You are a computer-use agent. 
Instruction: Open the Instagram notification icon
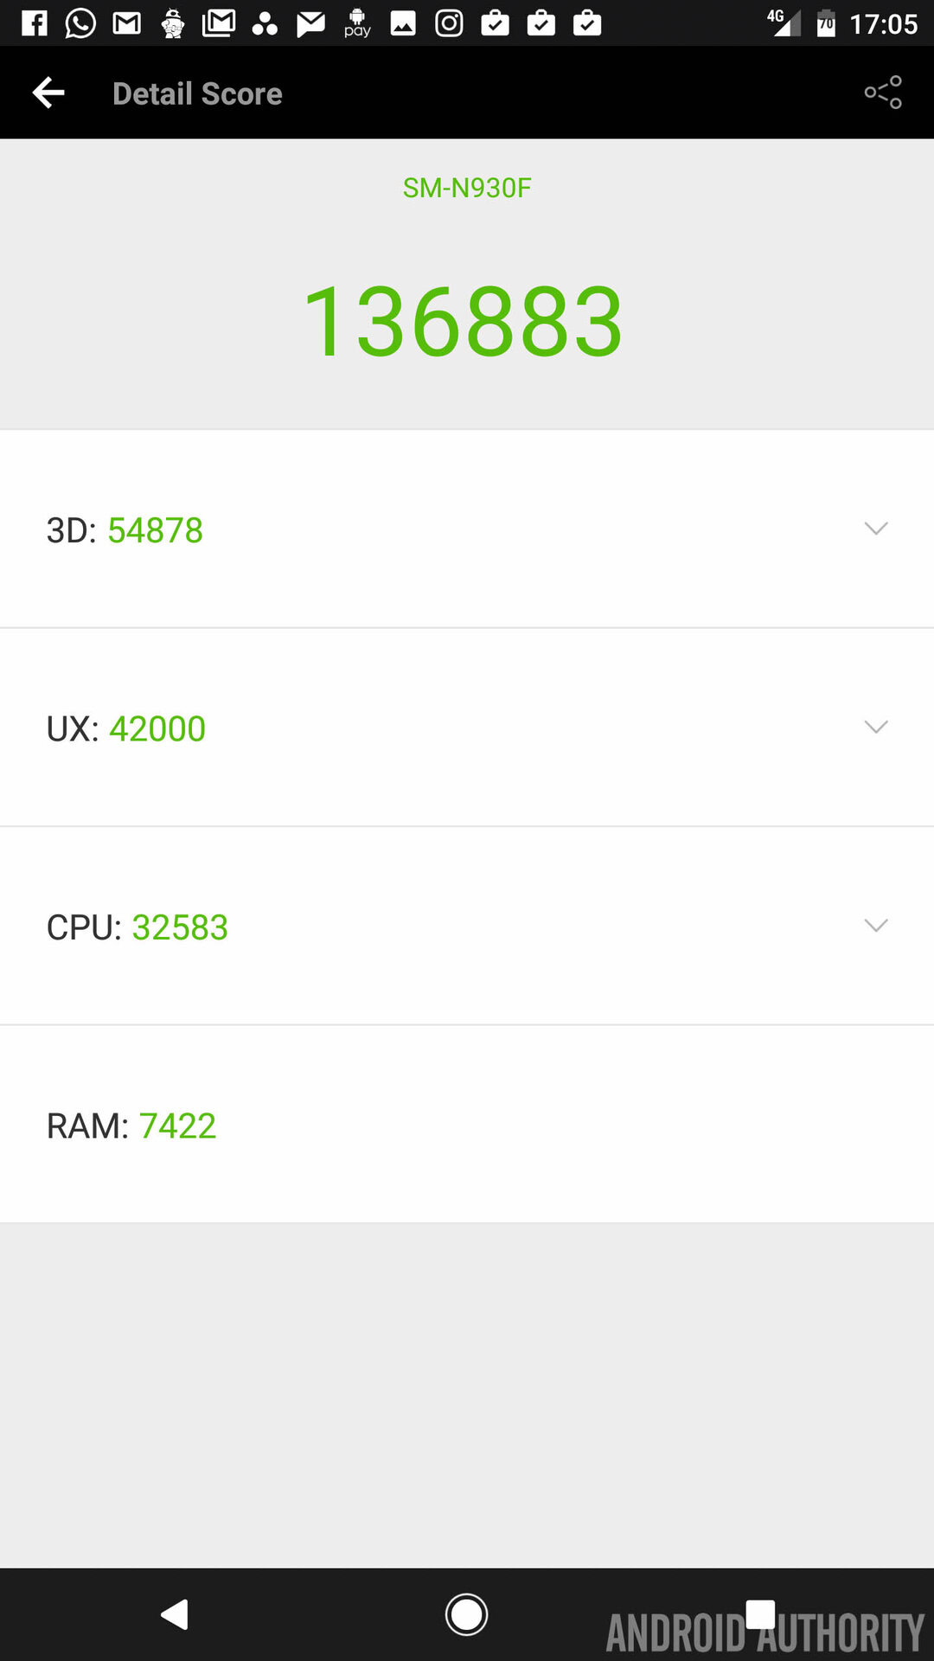[449, 23]
